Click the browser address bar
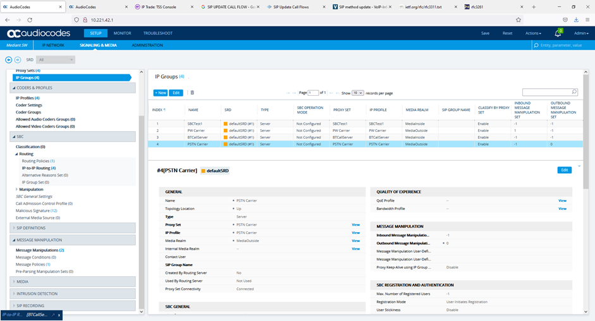Image resolution: width=595 pixels, height=321 pixels. point(296,20)
